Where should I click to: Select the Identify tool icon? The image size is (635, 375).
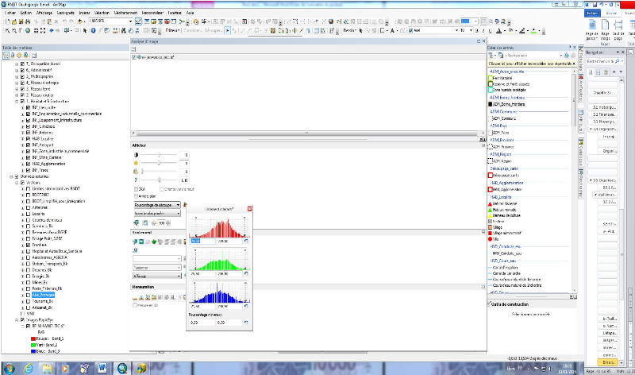click(x=94, y=30)
